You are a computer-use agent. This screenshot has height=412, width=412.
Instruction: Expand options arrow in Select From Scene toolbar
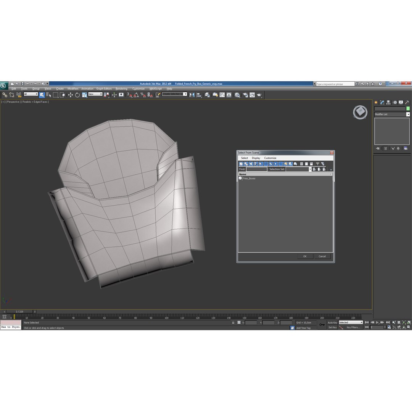(331, 170)
